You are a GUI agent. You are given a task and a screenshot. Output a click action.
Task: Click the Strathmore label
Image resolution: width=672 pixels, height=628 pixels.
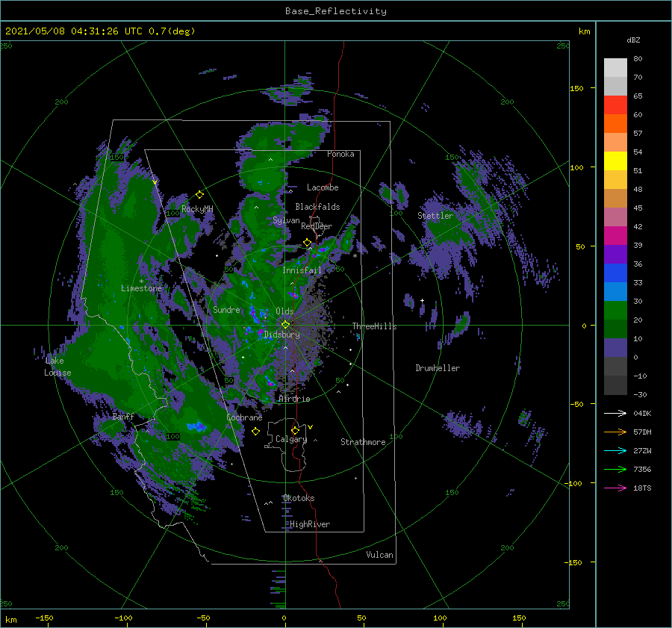pyautogui.click(x=363, y=442)
